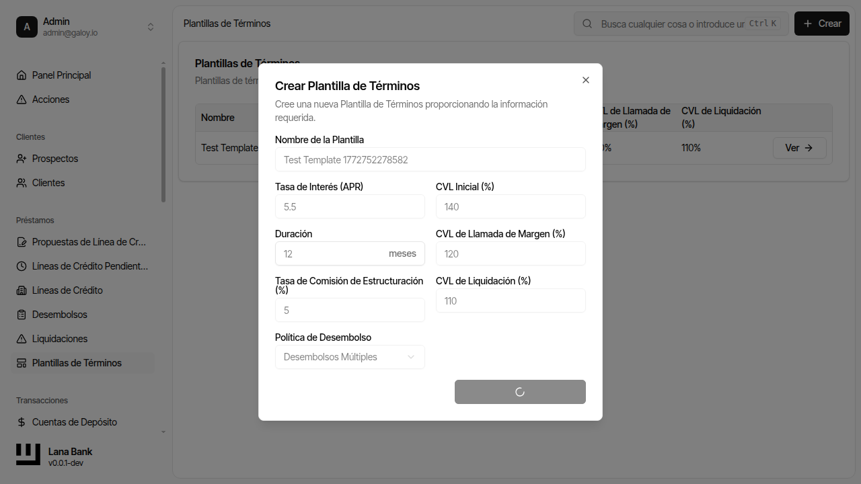This screenshot has width=861, height=484.
Task: Click the Clientes people icon
Action: pos(22,183)
